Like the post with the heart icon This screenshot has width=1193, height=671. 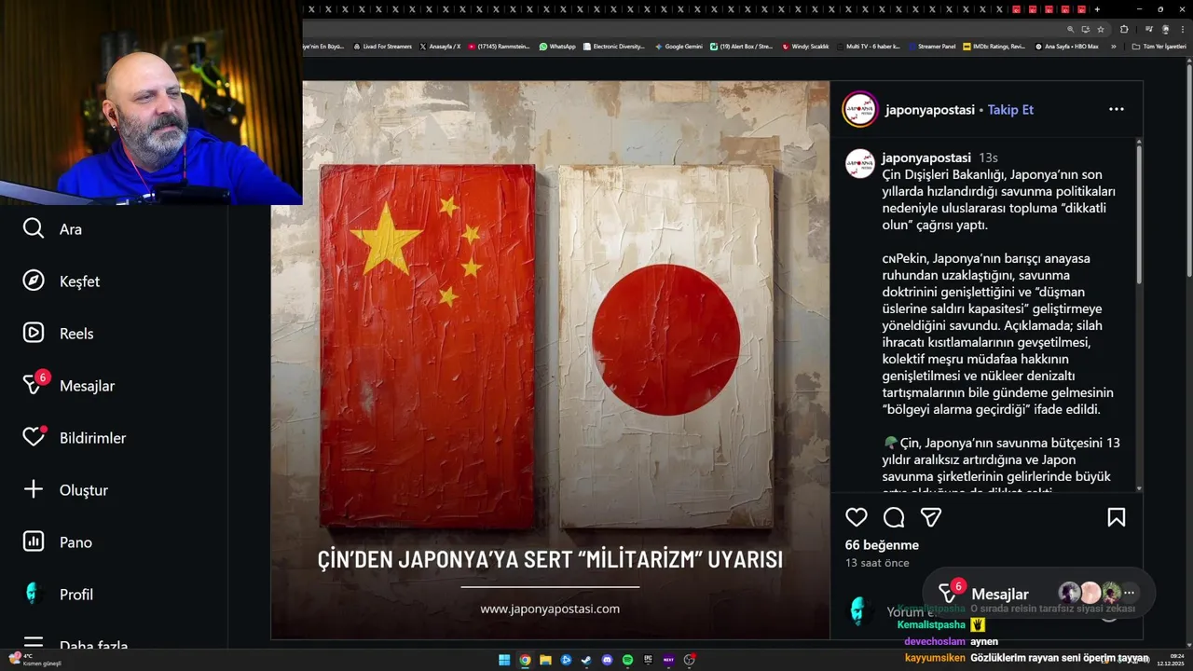(x=857, y=517)
